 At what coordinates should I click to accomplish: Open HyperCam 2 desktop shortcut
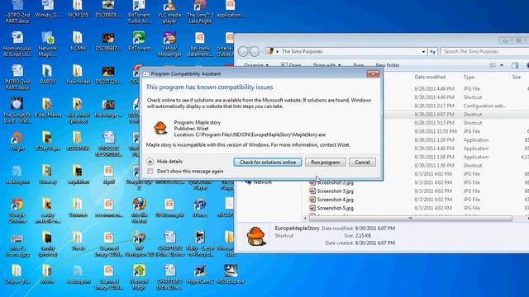click(200, 274)
